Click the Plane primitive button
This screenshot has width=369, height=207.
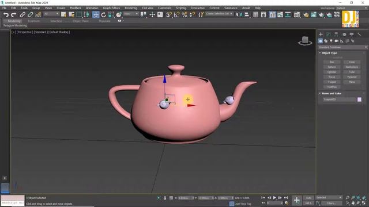tap(352, 82)
